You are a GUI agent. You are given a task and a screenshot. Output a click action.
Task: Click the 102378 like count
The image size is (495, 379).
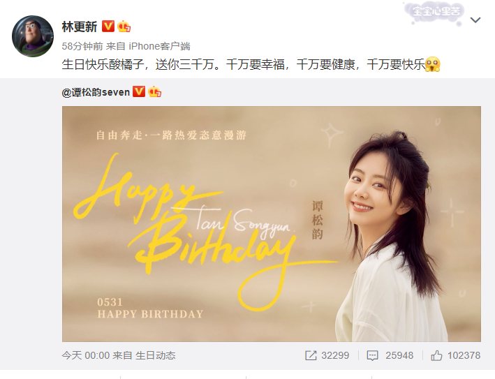[x=464, y=356]
